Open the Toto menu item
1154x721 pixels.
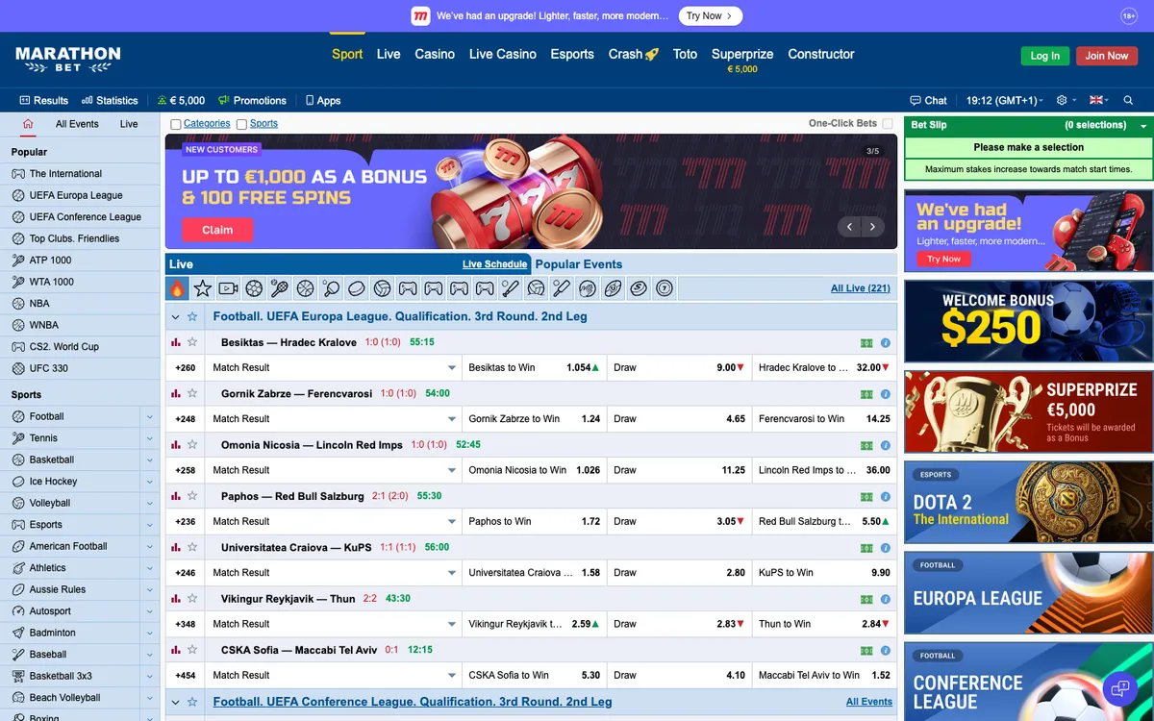pyautogui.click(x=685, y=54)
